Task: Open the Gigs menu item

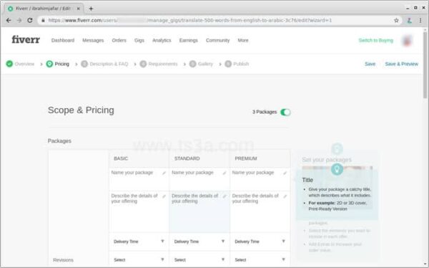Action: (139, 40)
